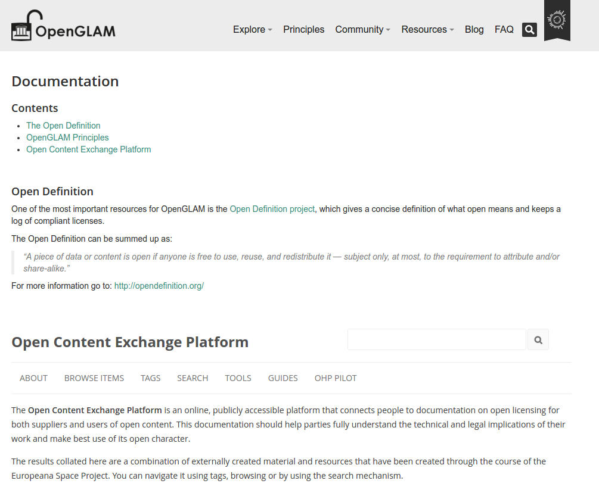The width and height of the screenshot is (599, 493).
Task: Jump to Open Content Exchange Platform link
Action: (x=89, y=149)
